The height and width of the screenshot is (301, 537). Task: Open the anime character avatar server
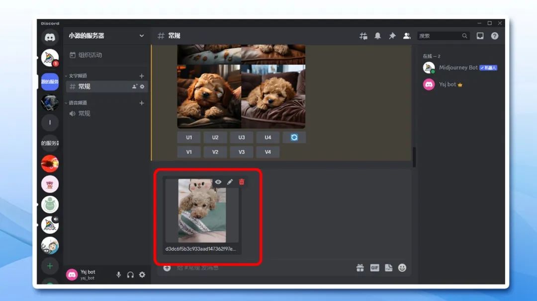coord(50,245)
